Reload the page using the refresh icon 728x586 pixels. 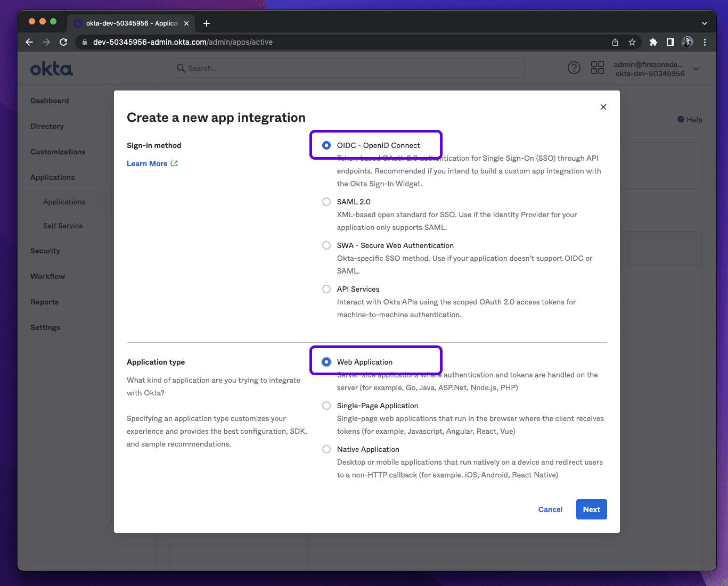point(63,42)
